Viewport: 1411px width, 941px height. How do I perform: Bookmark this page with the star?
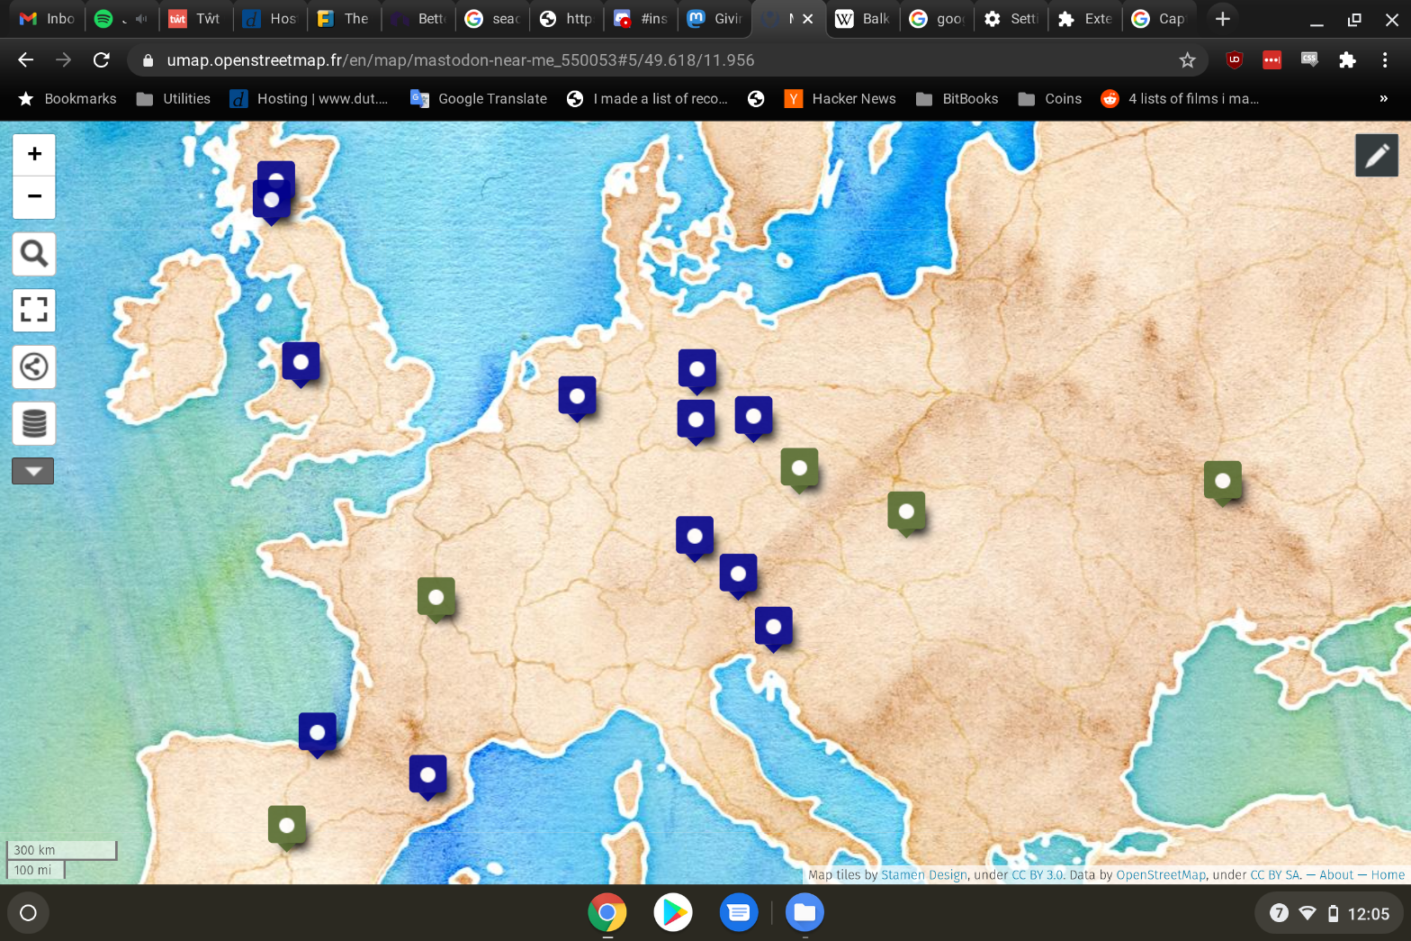(1188, 59)
